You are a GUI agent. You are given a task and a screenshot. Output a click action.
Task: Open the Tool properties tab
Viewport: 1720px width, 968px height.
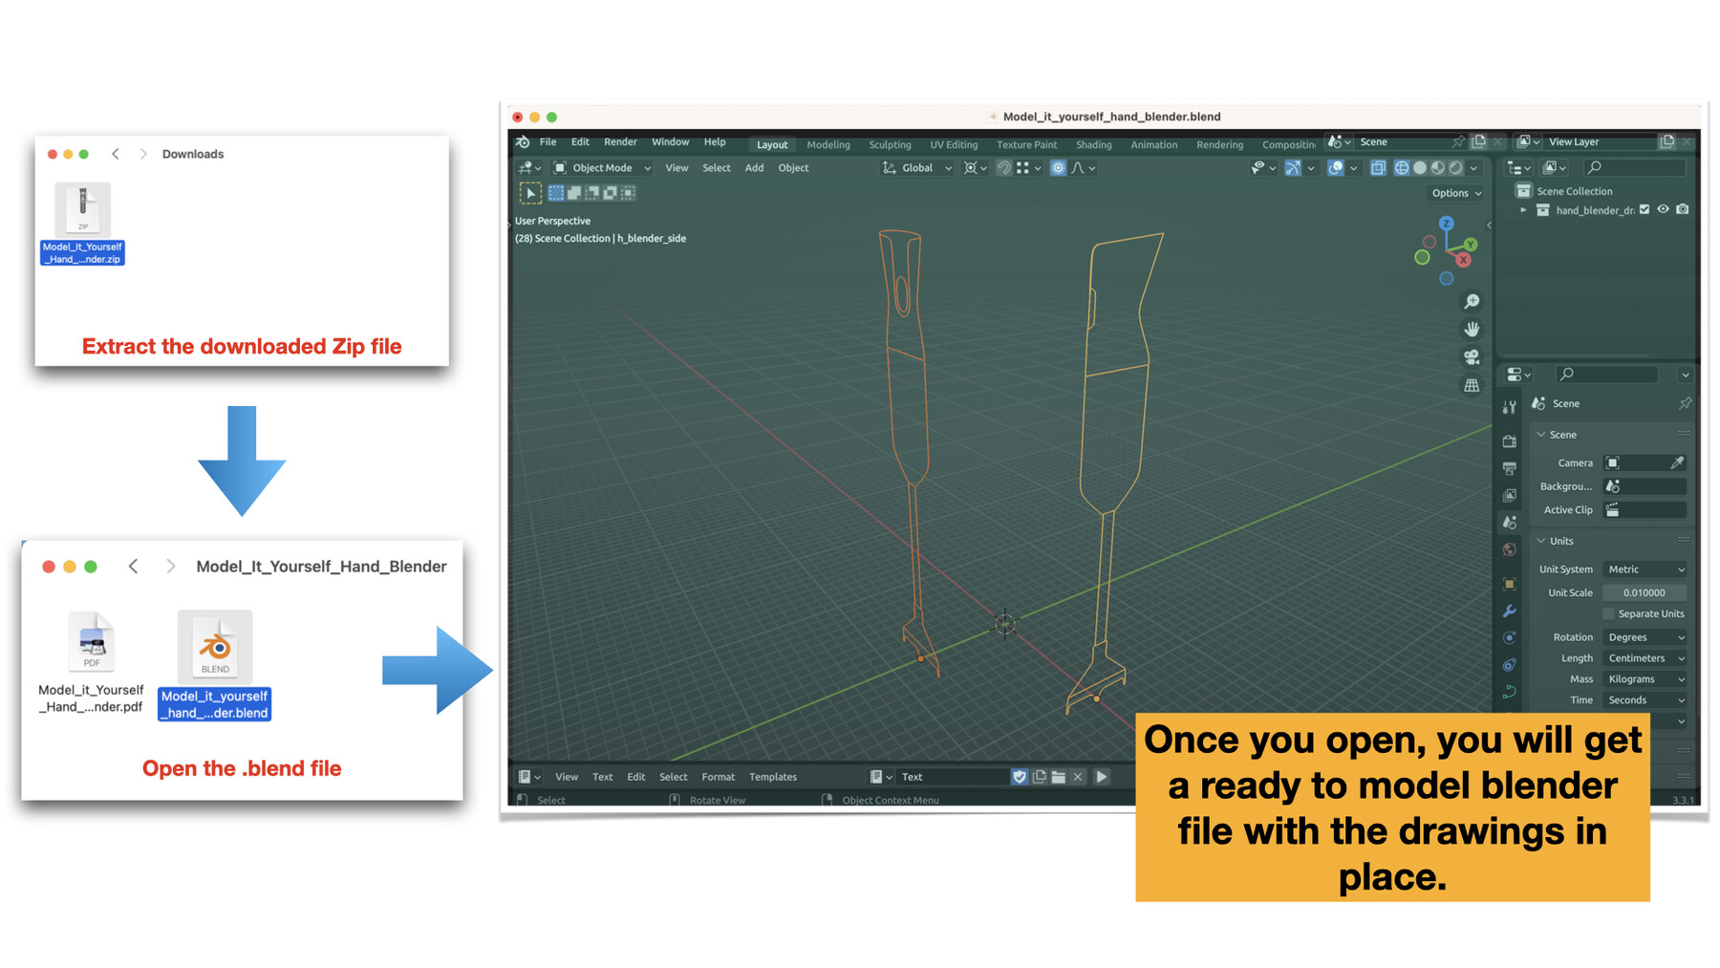click(1510, 408)
